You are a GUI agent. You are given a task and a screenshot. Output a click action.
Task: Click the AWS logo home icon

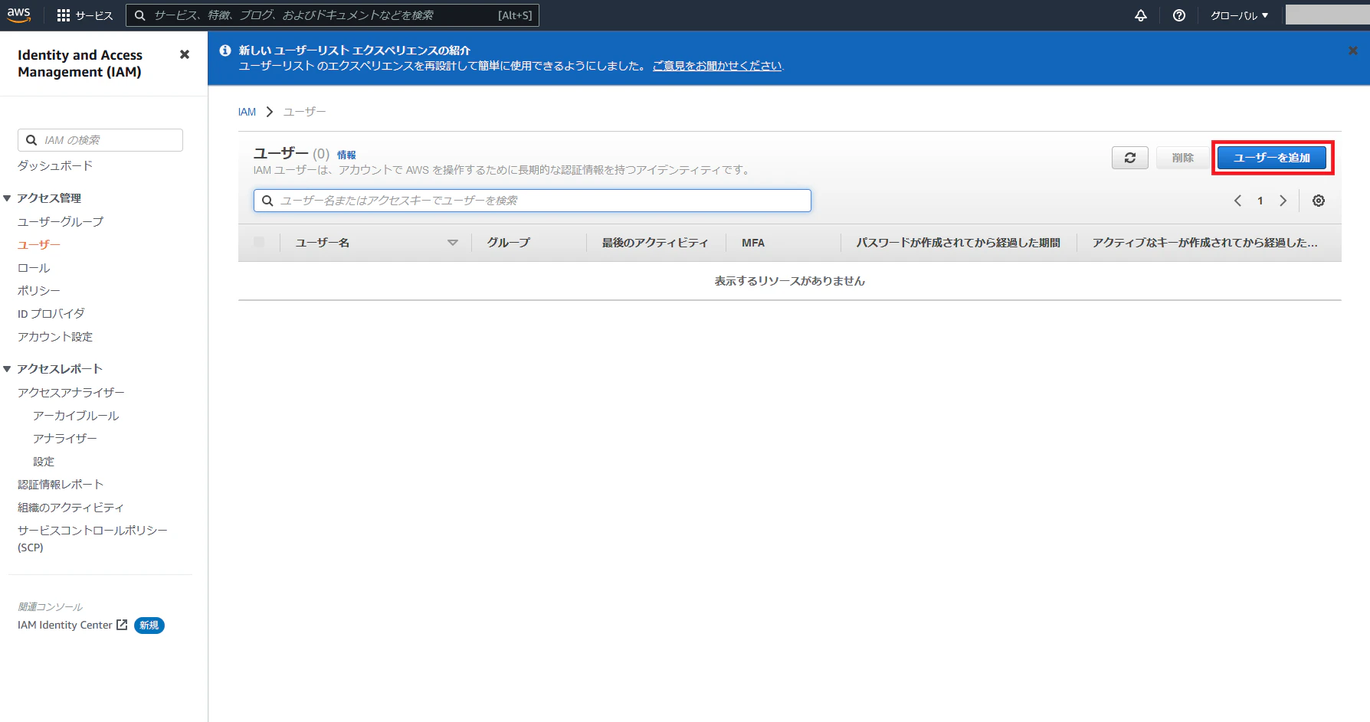pyautogui.click(x=19, y=15)
